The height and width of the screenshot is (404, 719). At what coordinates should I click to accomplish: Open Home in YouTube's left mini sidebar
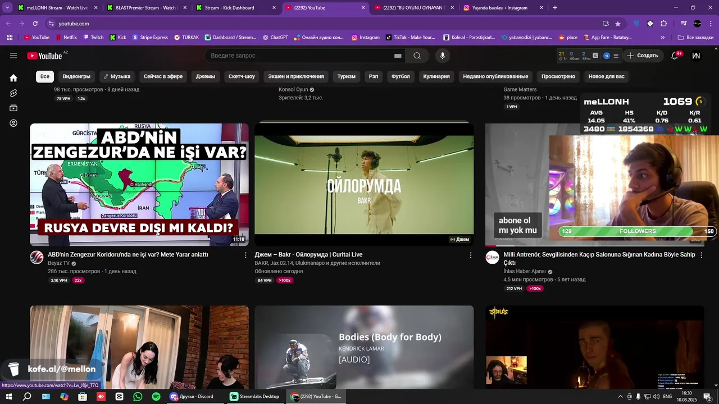click(13, 78)
